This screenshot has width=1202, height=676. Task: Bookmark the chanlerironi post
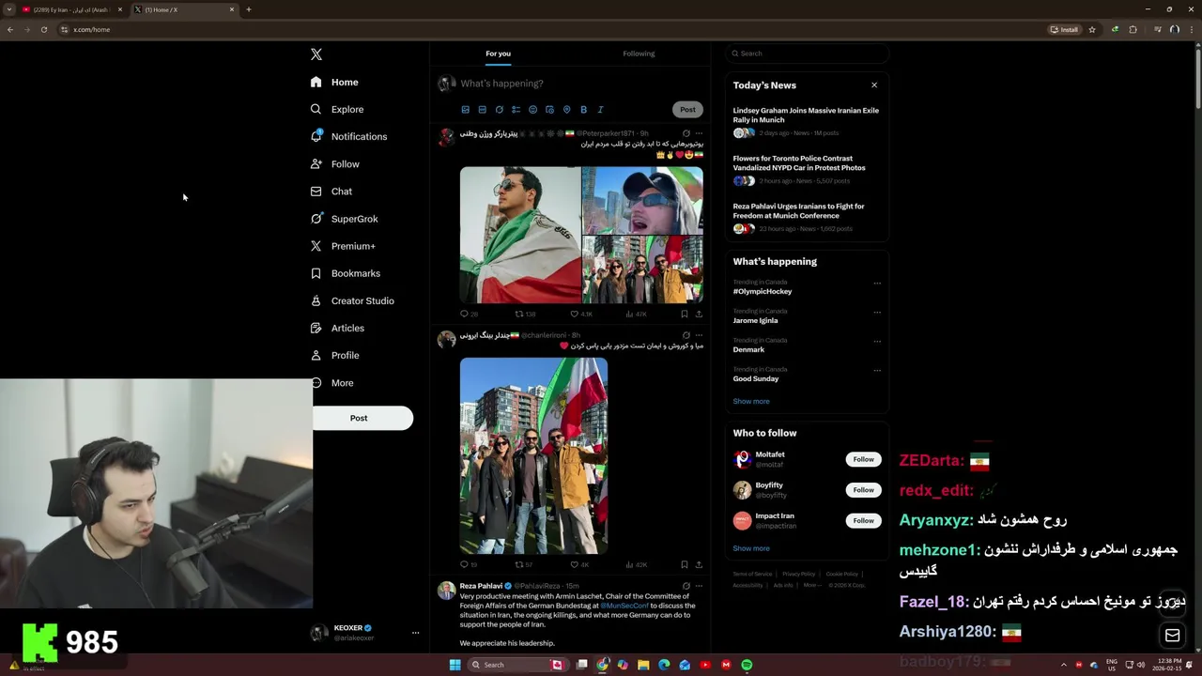[x=684, y=564]
